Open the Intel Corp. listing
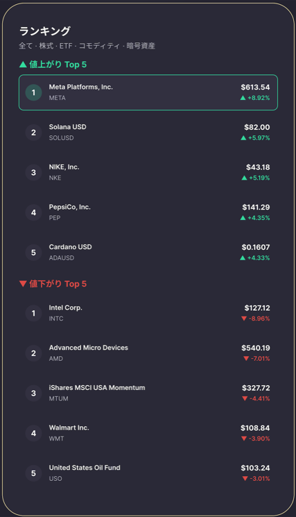The image size is (296, 517). pos(148,313)
